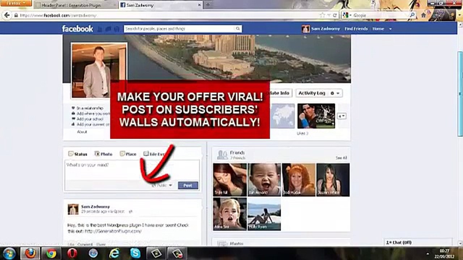
Task: Select the Place composer tab
Action: [128, 154]
